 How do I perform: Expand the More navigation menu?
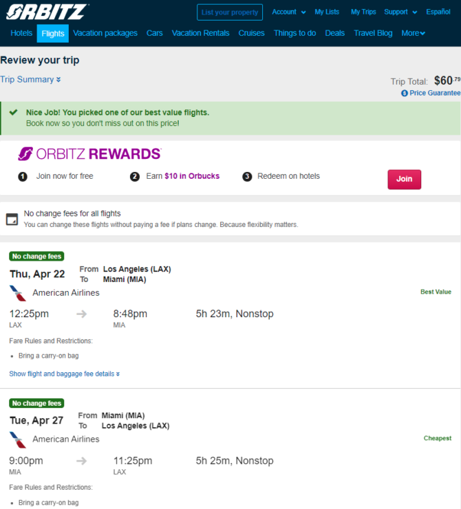tap(413, 33)
